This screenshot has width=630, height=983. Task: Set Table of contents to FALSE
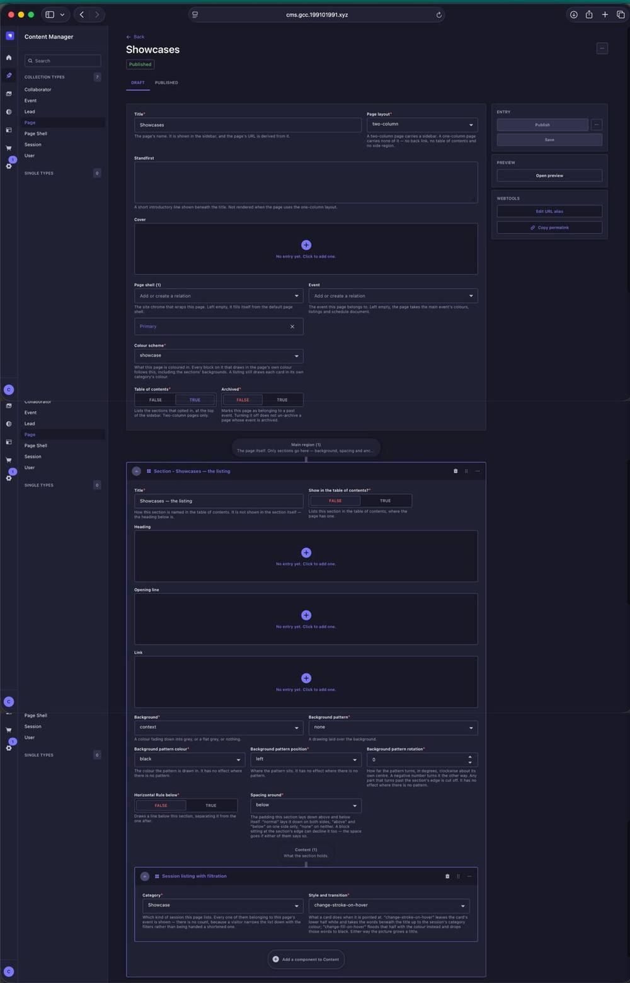click(x=155, y=400)
